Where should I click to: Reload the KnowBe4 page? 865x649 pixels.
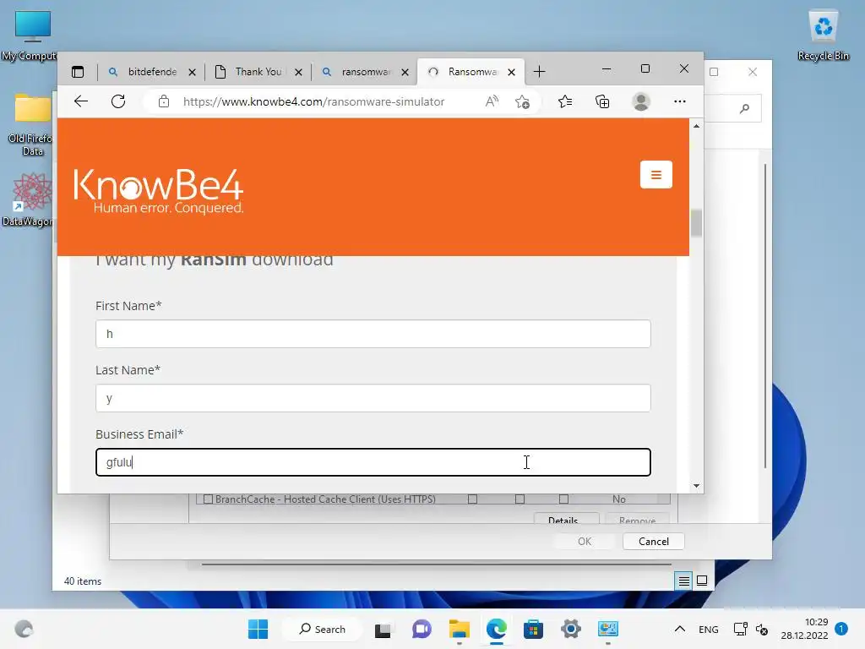coord(118,101)
